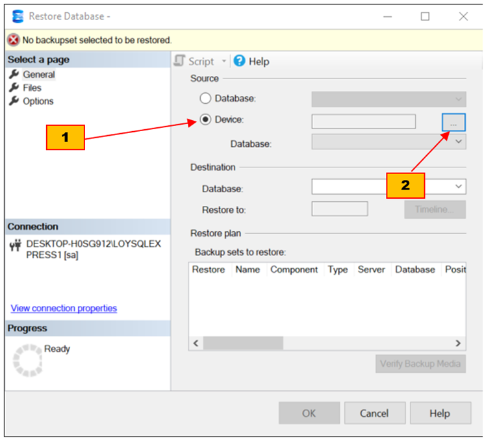Select the Files page wrench icon
484x439 pixels.
click(14, 88)
